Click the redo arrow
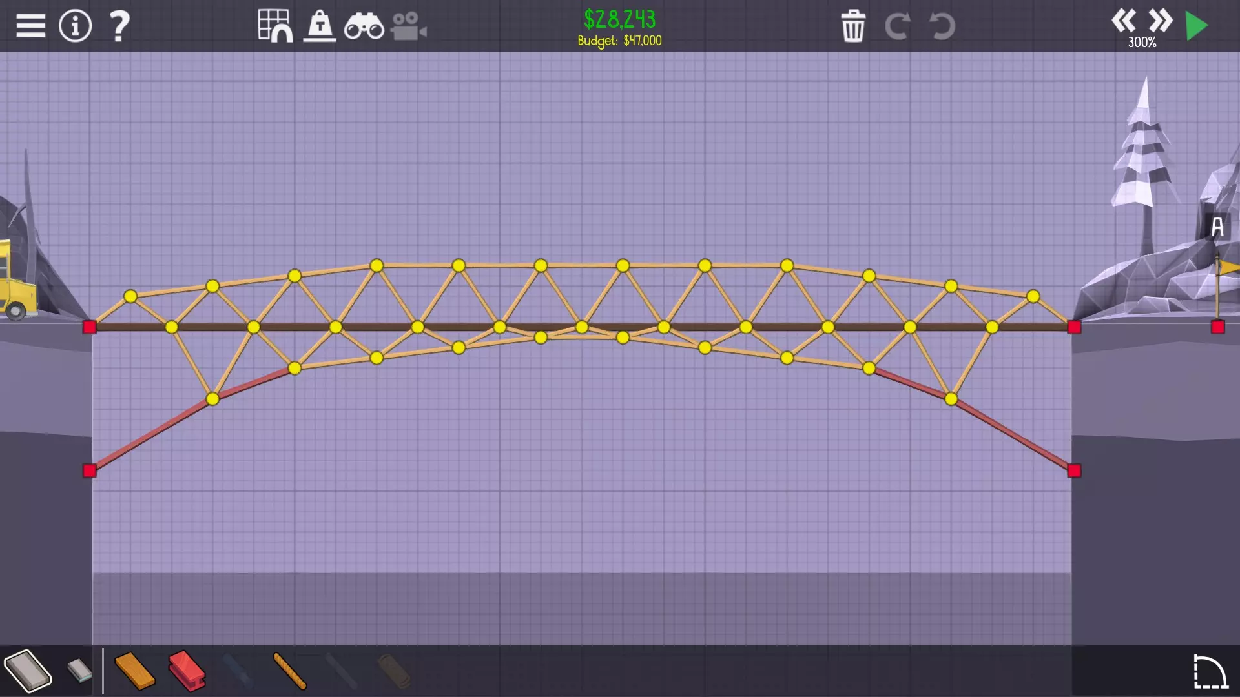This screenshot has width=1240, height=697. click(x=897, y=26)
